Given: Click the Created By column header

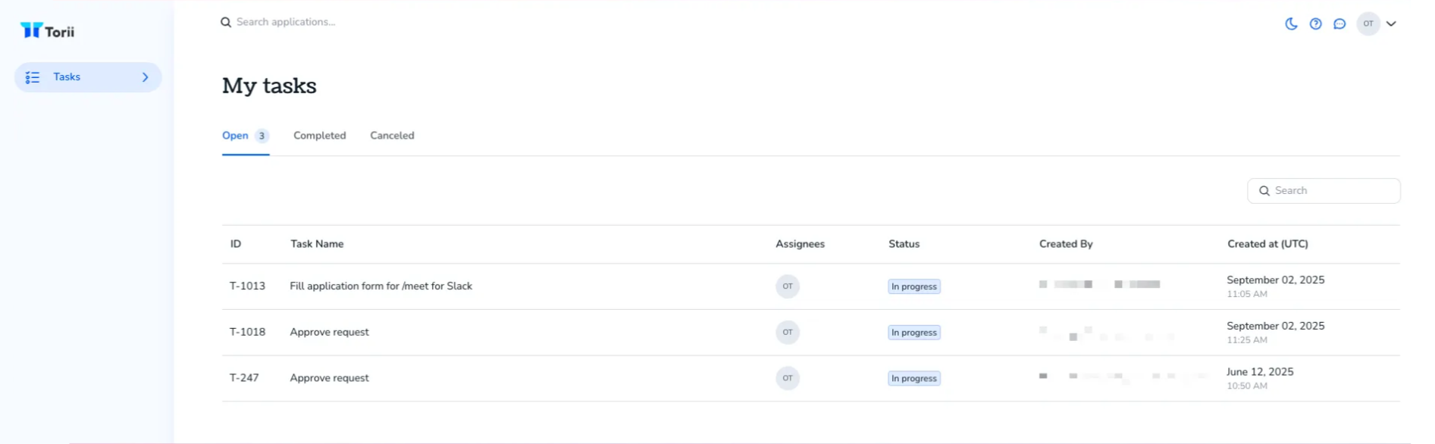Looking at the screenshot, I should (x=1066, y=244).
